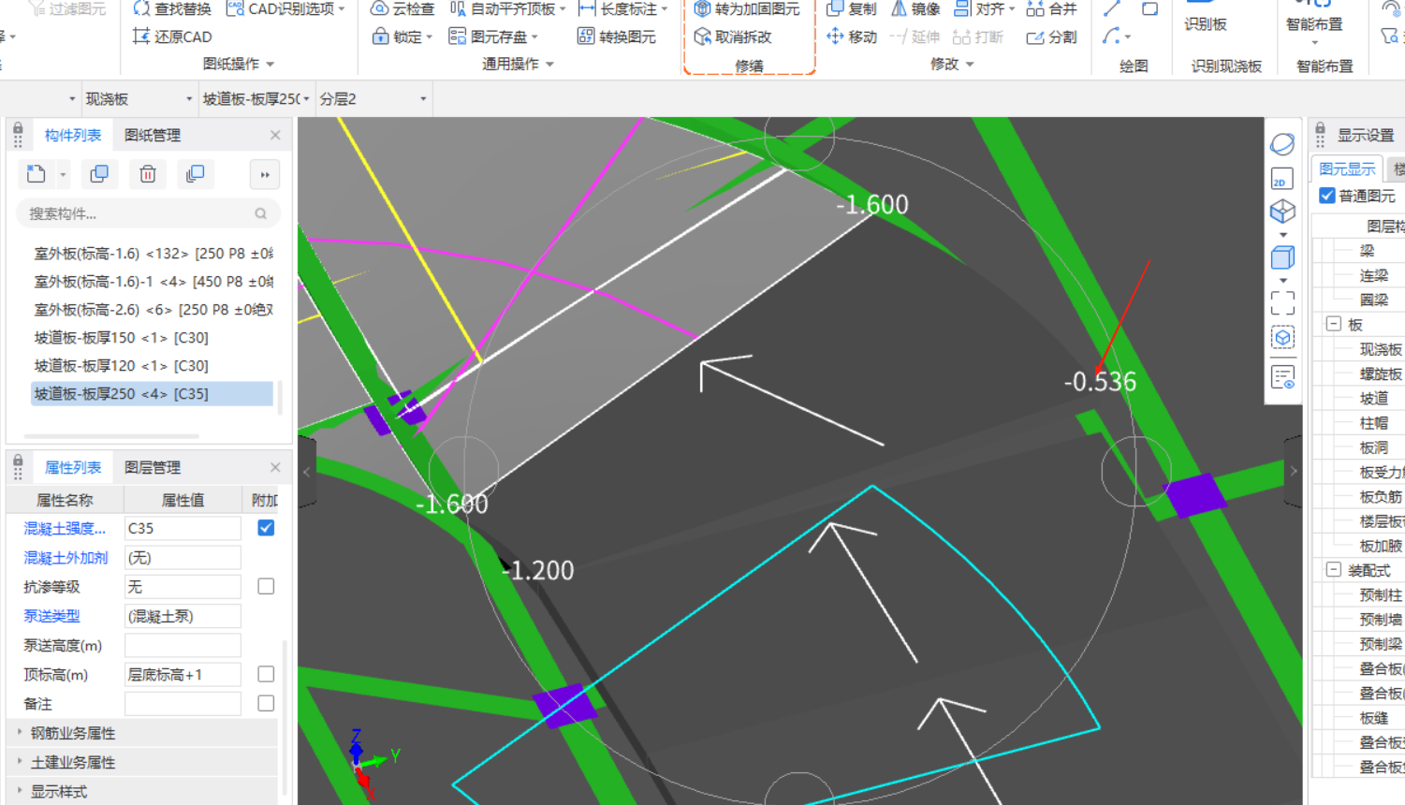Click the 识别板 button
The height and width of the screenshot is (805, 1405).
tap(1206, 17)
